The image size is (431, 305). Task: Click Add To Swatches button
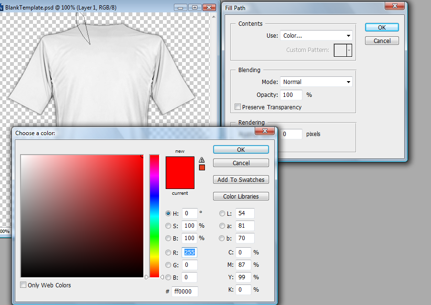point(241,179)
